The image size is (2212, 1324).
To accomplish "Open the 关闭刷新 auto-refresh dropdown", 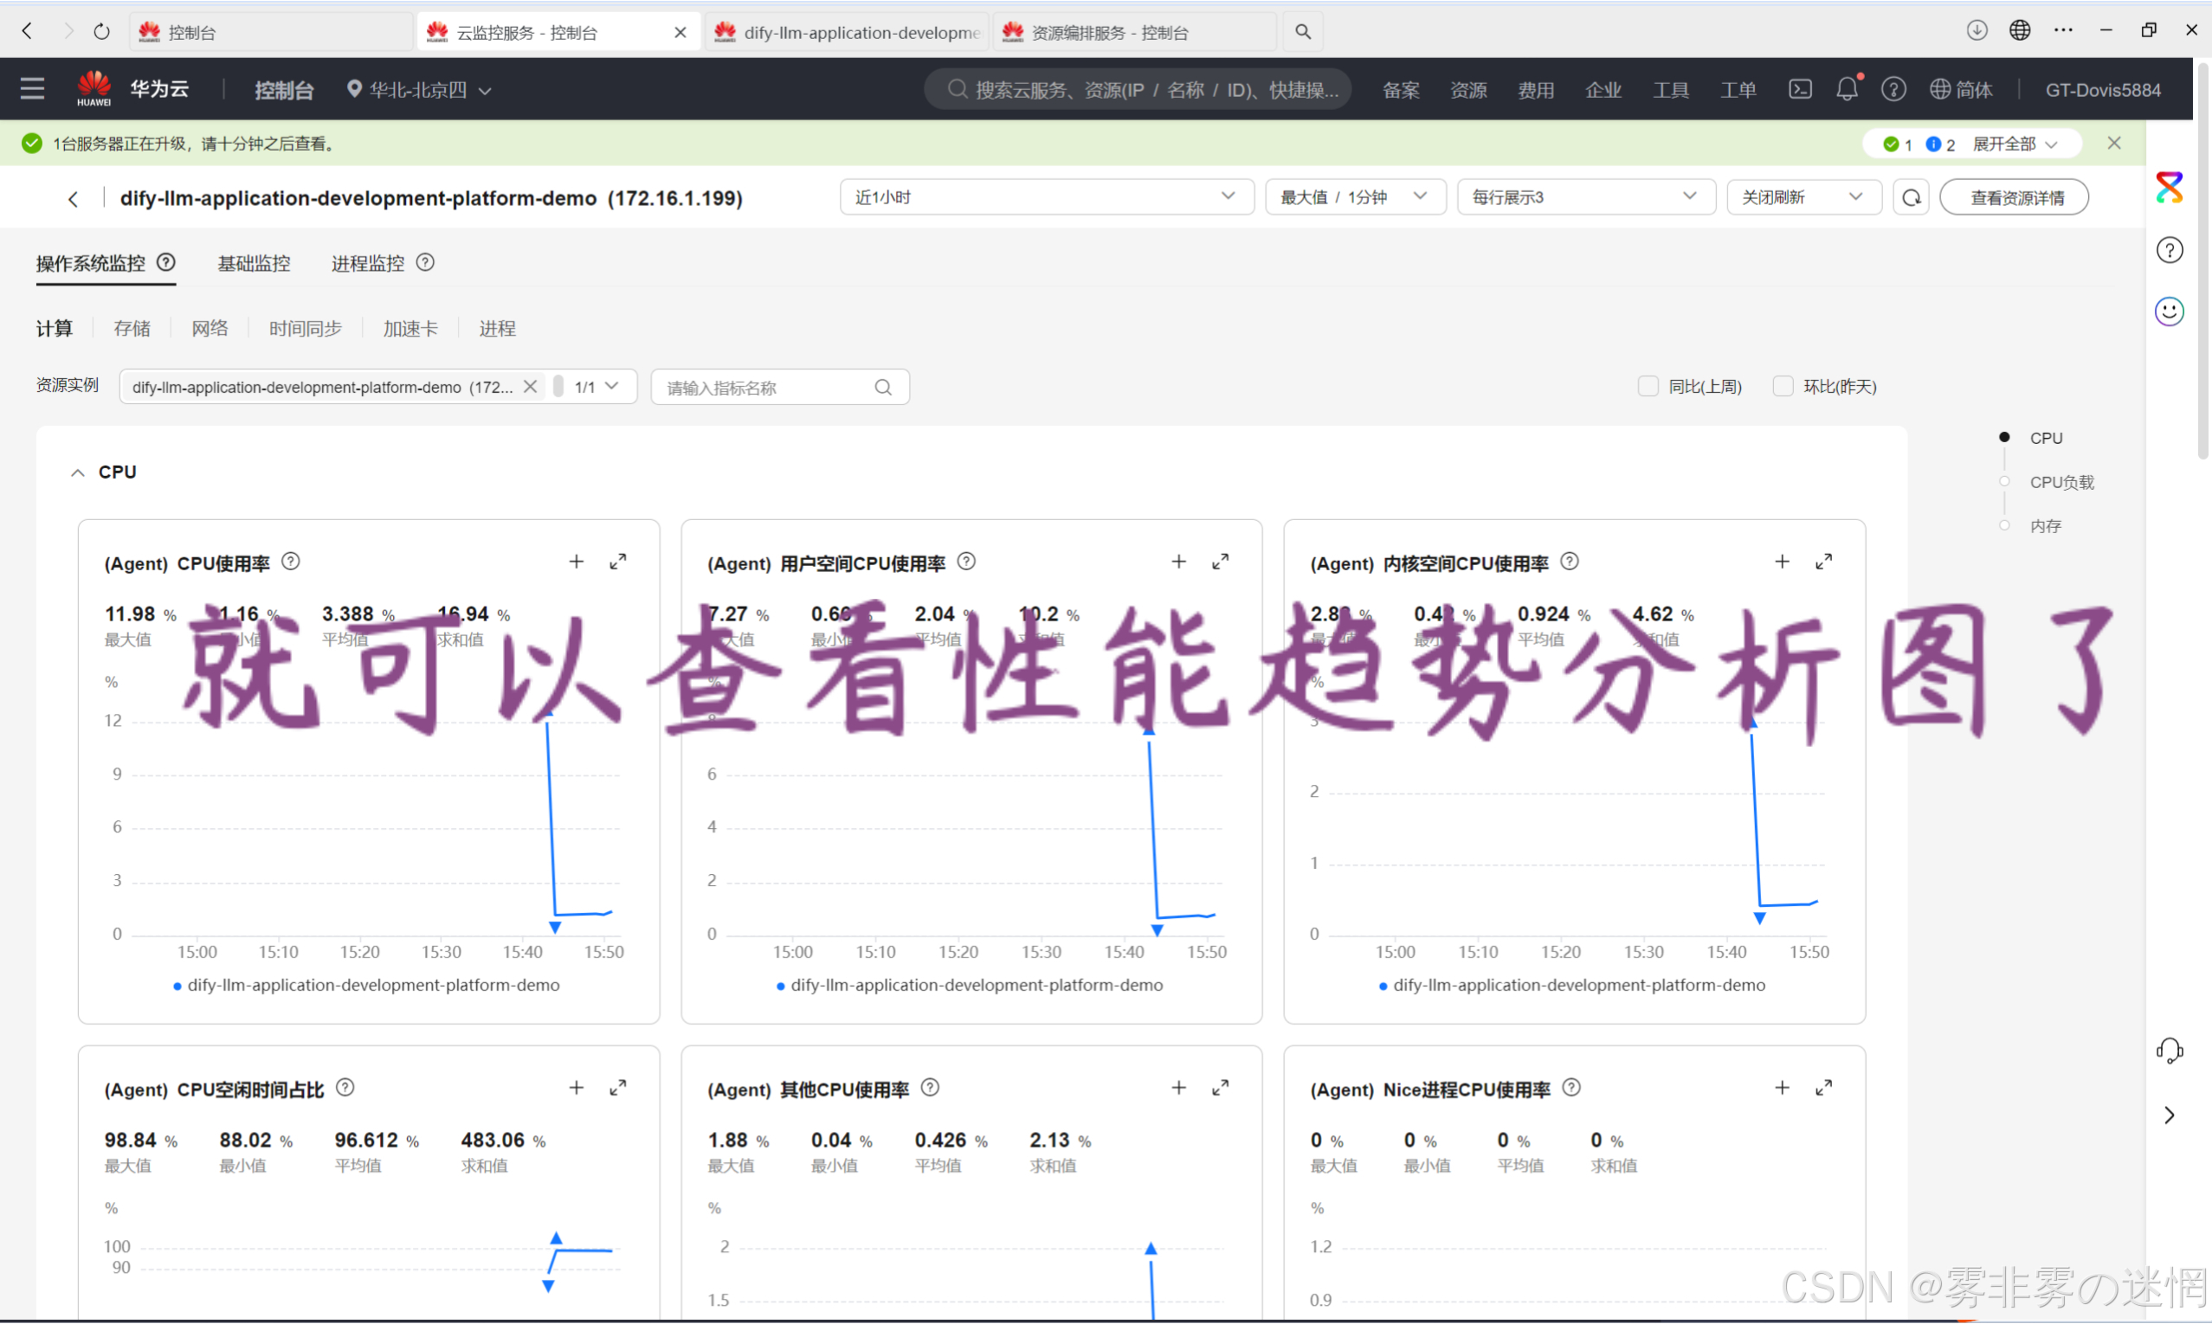I will point(1803,197).
